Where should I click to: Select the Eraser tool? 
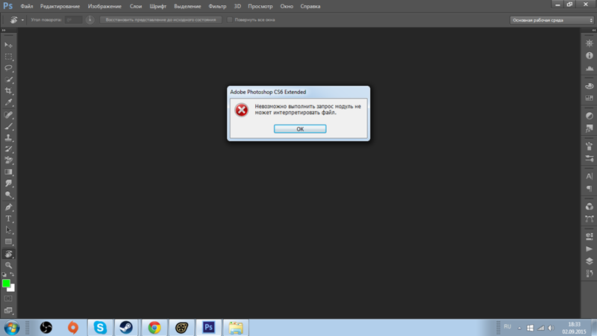pos(8,161)
